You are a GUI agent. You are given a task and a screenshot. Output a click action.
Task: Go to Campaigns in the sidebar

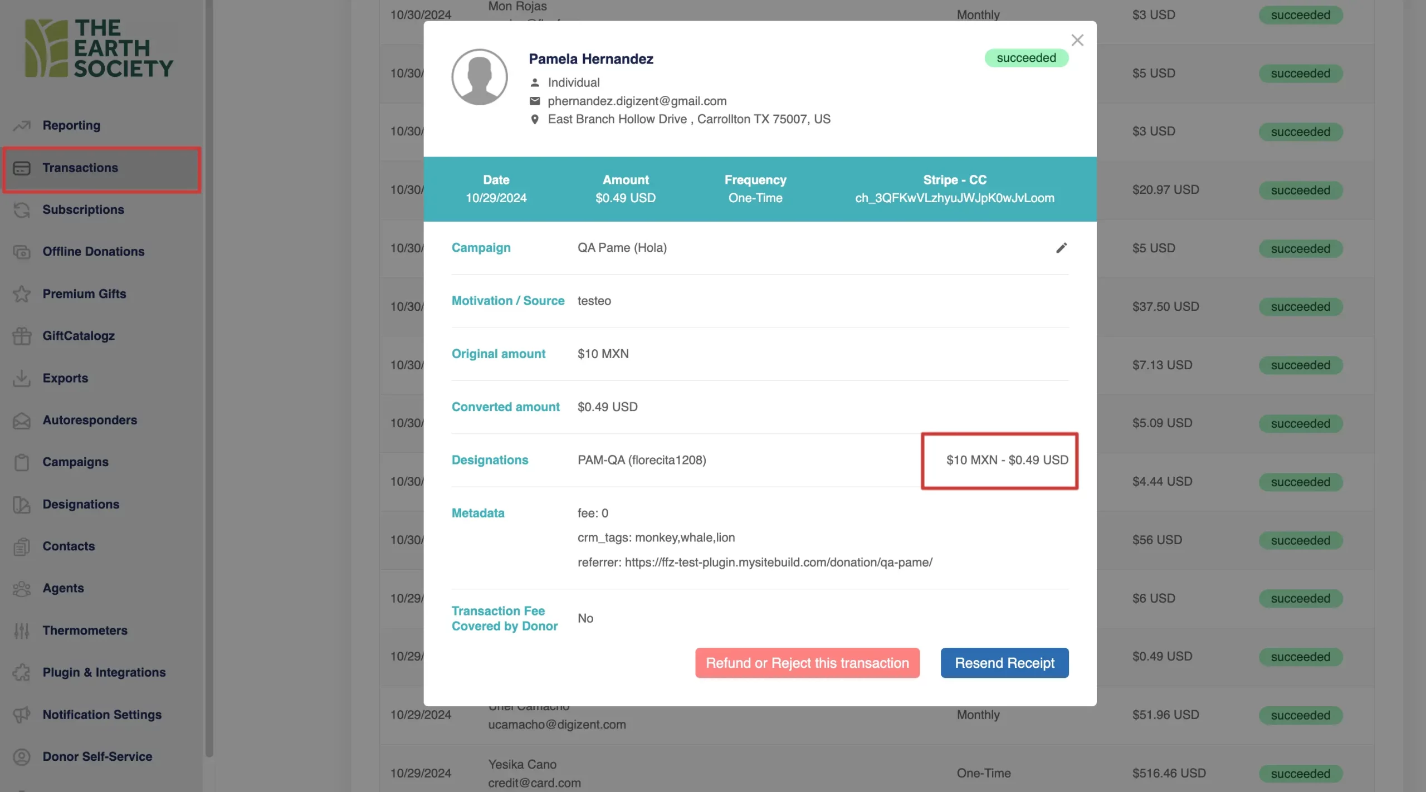click(75, 462)
